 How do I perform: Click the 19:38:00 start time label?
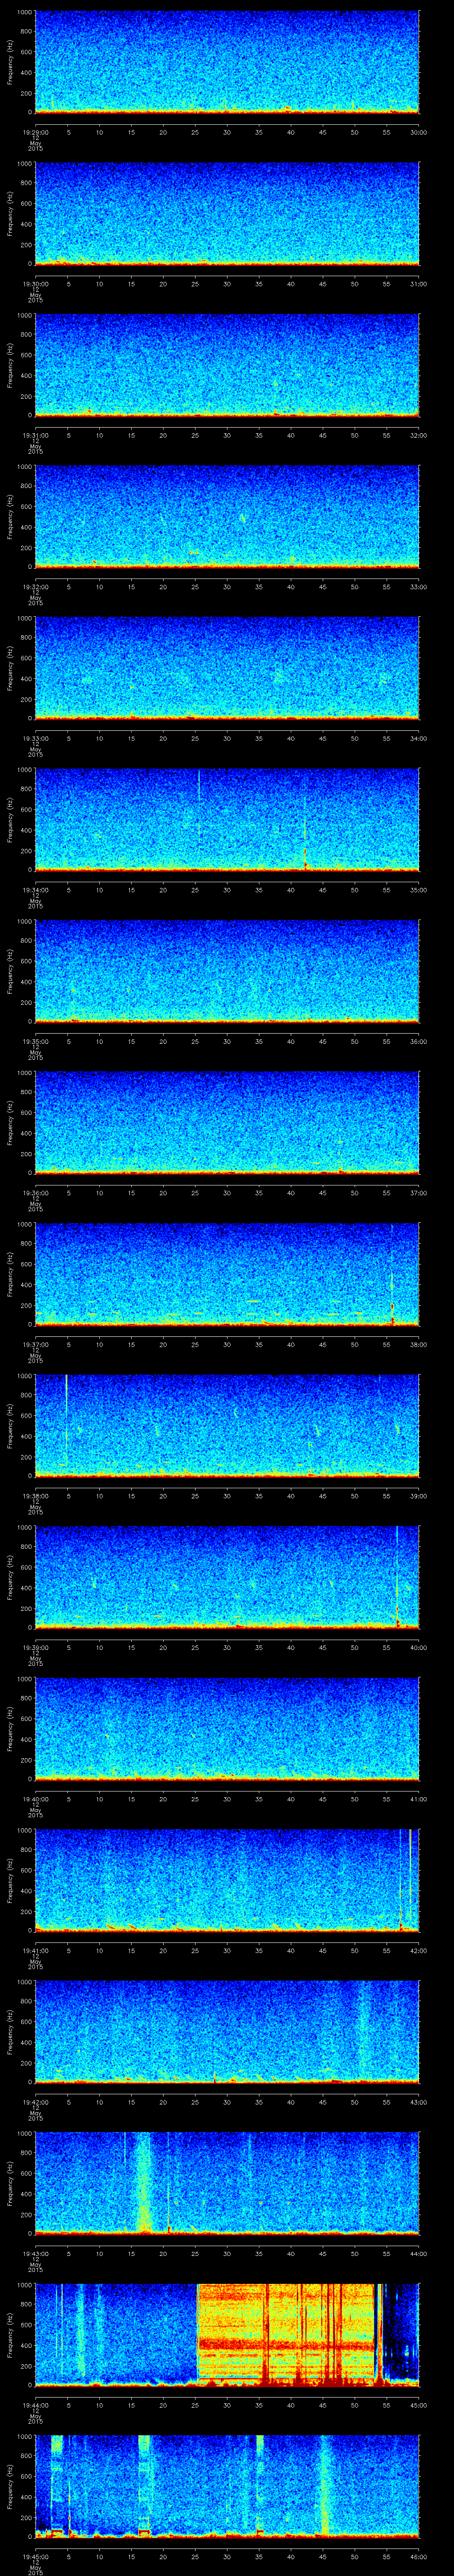click(x=35, y=1496)
